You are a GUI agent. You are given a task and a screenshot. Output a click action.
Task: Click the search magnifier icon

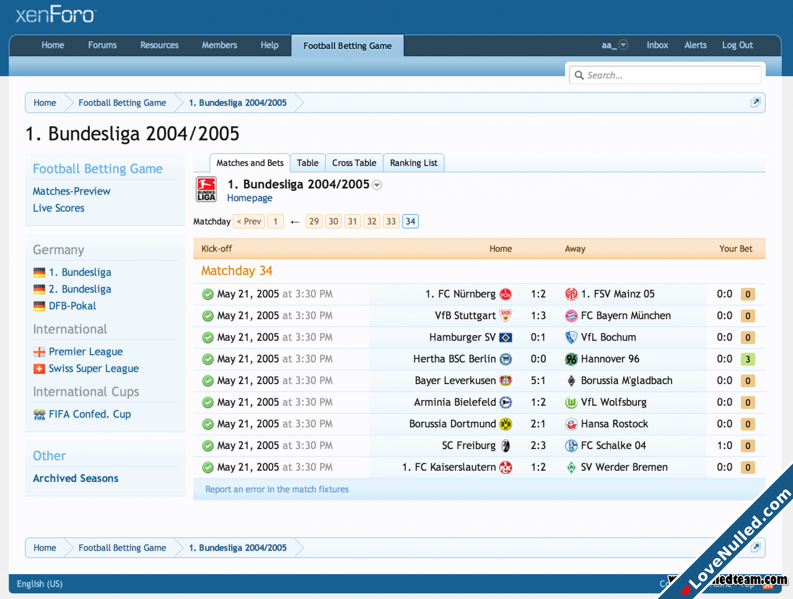click(x=579, y=75)
